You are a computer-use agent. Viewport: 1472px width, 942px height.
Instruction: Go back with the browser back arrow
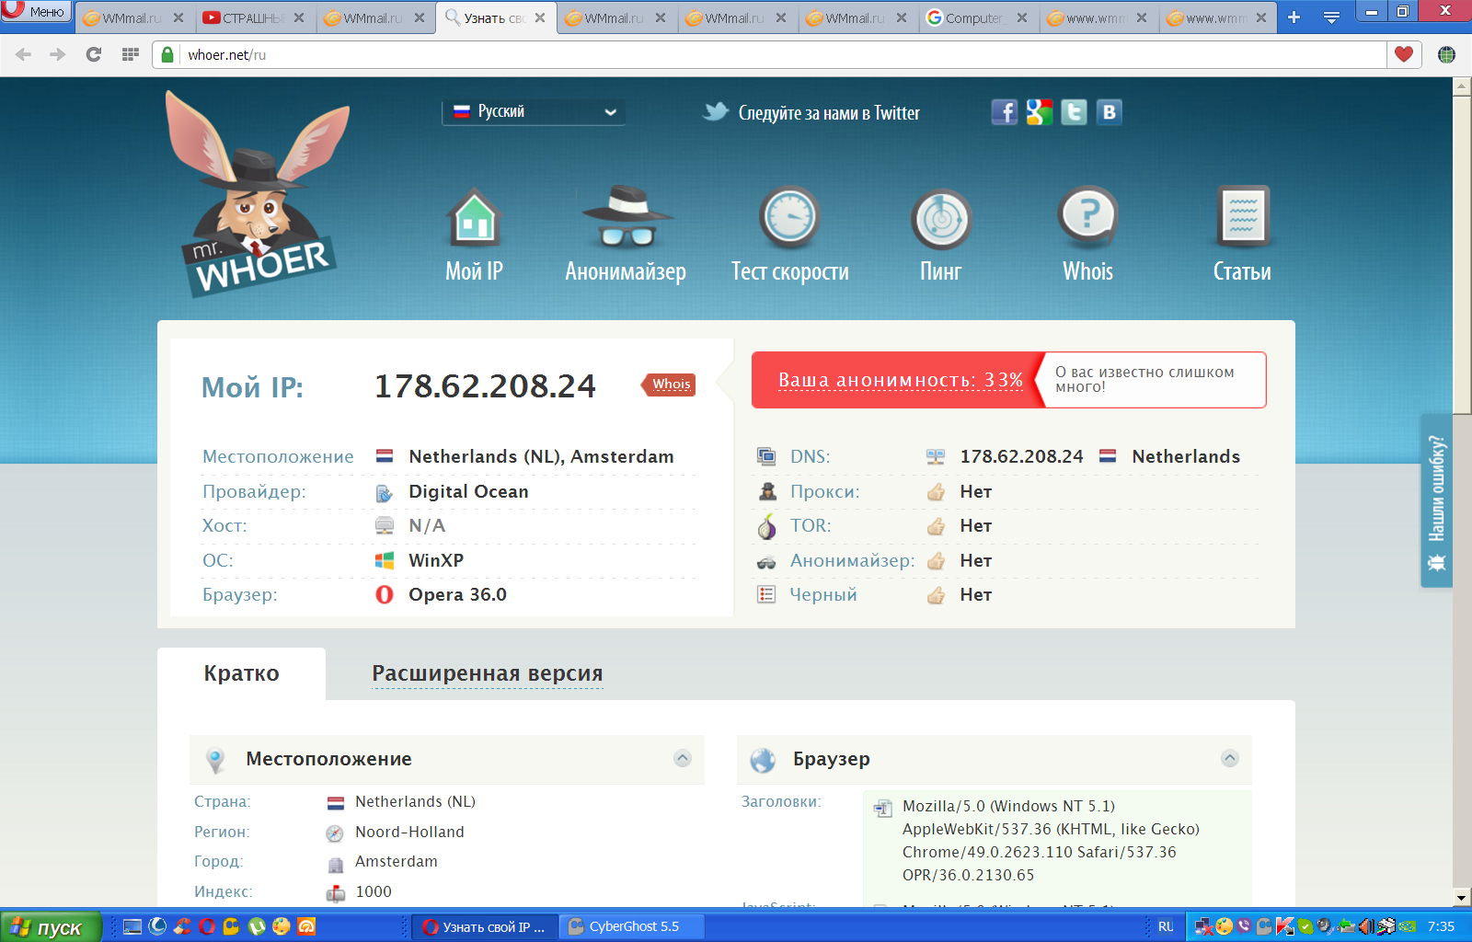(24, 54)
